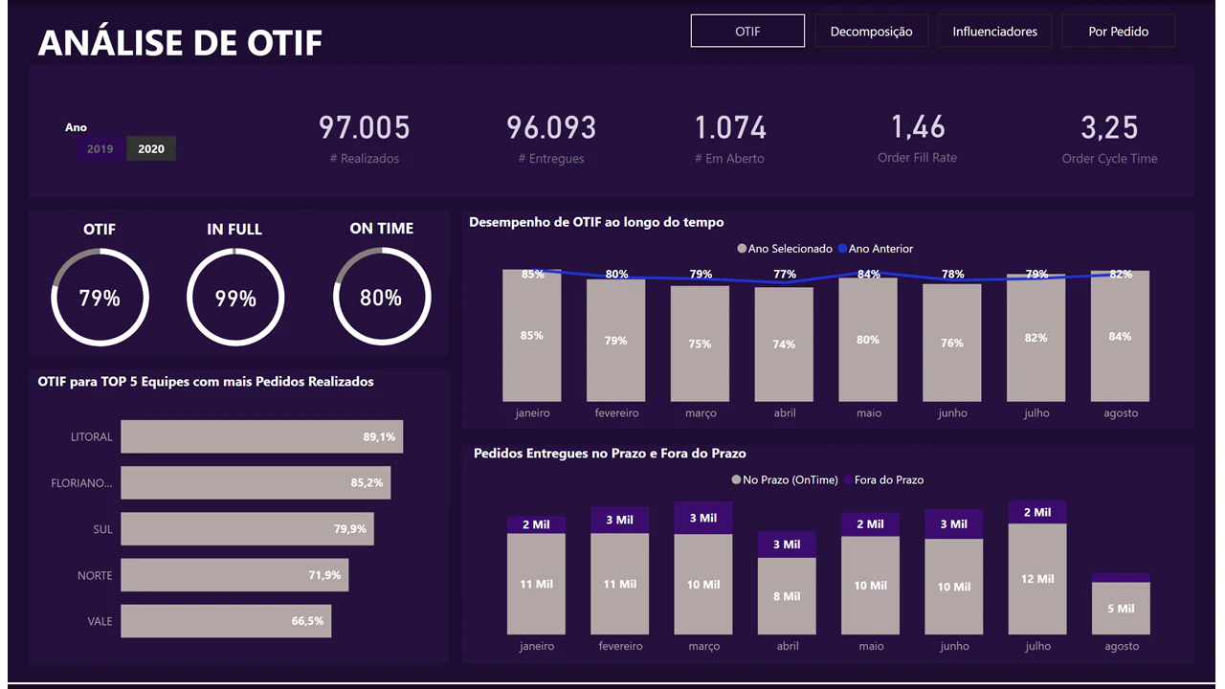Click junho 10 Mil on-time segment
Image resolution: width=1225 pixels, height=689 pixels.
(954, 587)
